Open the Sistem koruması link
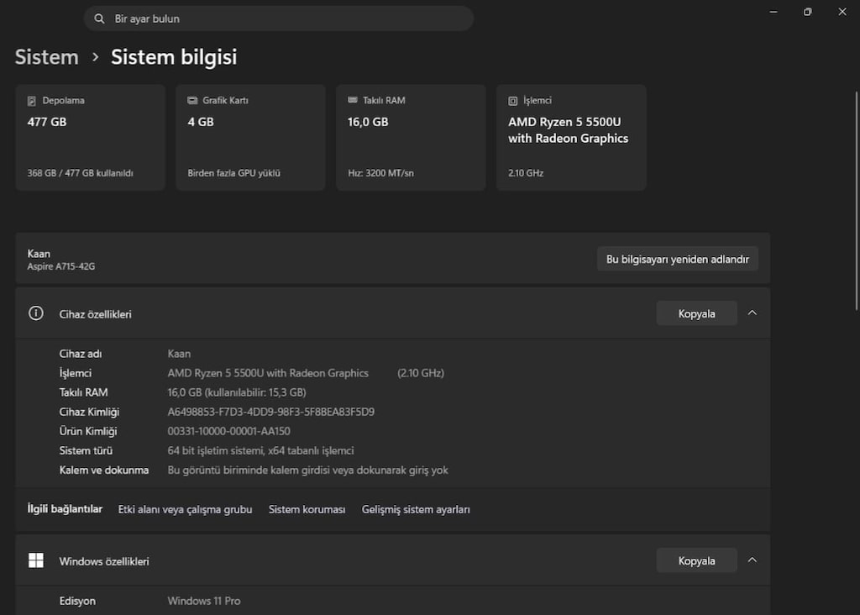Viewport: 860px width, 615px height. point(307,510)
